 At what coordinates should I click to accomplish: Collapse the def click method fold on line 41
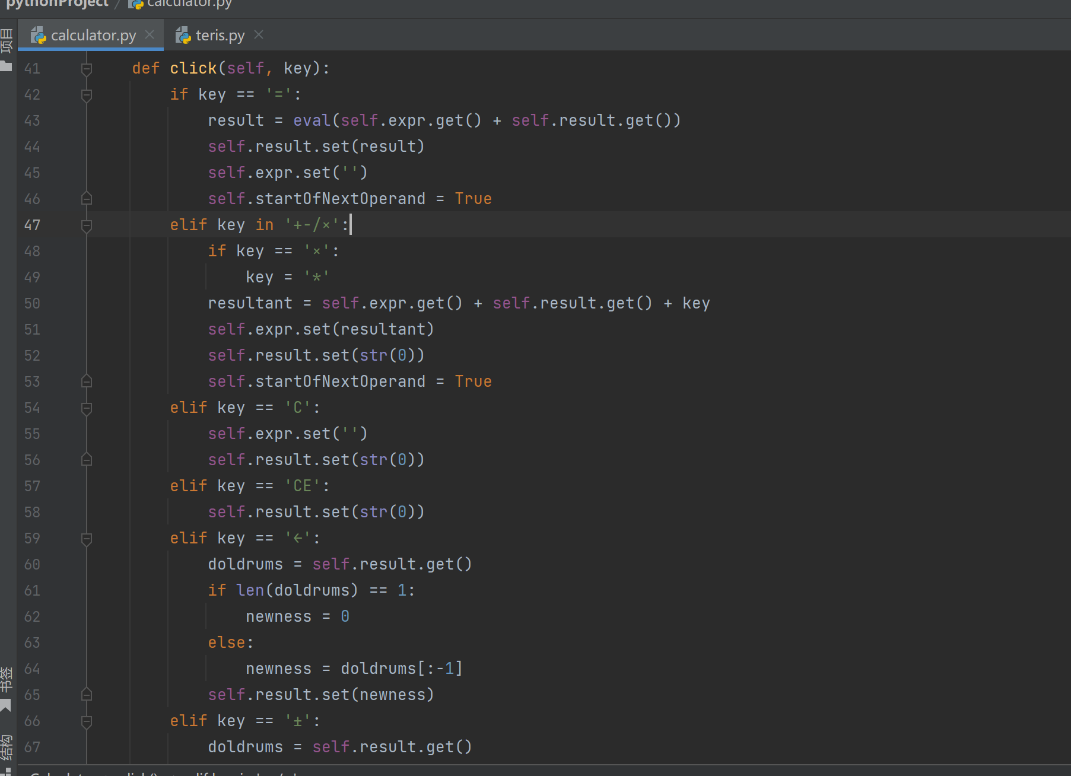pos(87,69)
